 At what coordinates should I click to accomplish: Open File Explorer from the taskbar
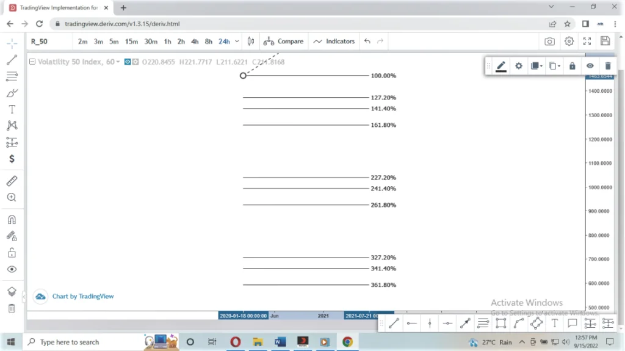pyautogui.click(x=258, y=342)
